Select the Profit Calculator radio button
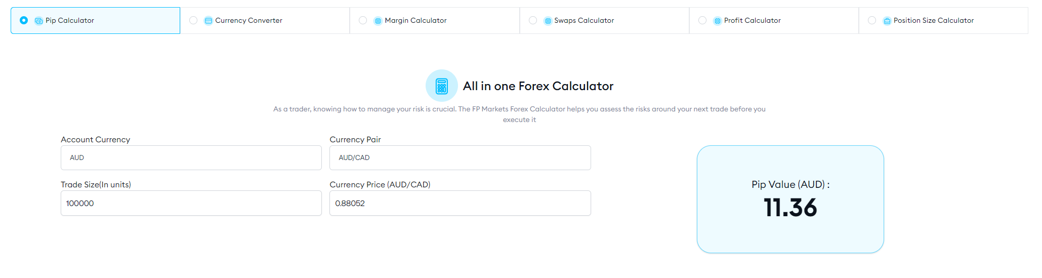This screenshot has height=278, width=1042. 702,20
